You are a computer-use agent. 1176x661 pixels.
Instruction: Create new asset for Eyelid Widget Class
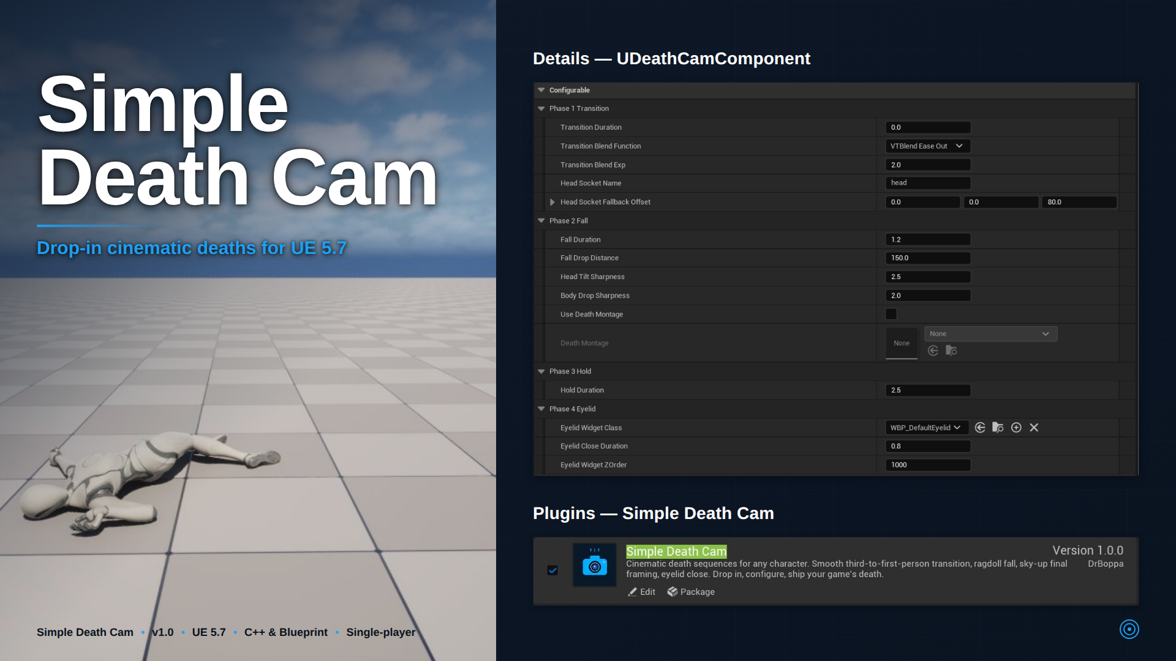coord(1016,428)
